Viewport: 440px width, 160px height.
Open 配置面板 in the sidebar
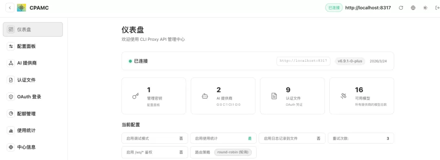pyautogui.click(x=33, y=47)
